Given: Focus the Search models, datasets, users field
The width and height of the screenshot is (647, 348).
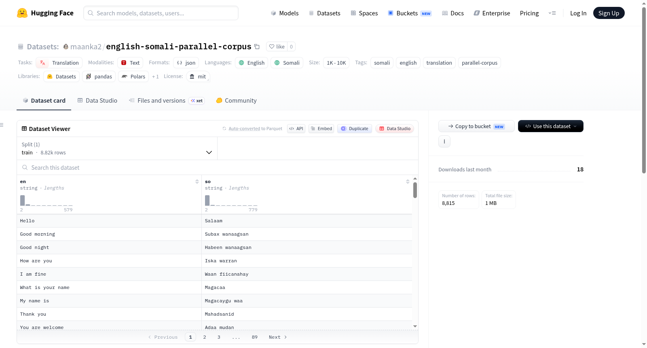Looking at the screenshot, I should [161, 13].
